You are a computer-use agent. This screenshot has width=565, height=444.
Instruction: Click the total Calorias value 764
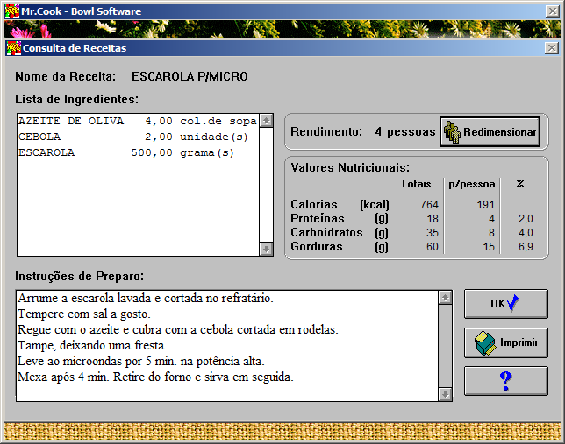(428, 204)
